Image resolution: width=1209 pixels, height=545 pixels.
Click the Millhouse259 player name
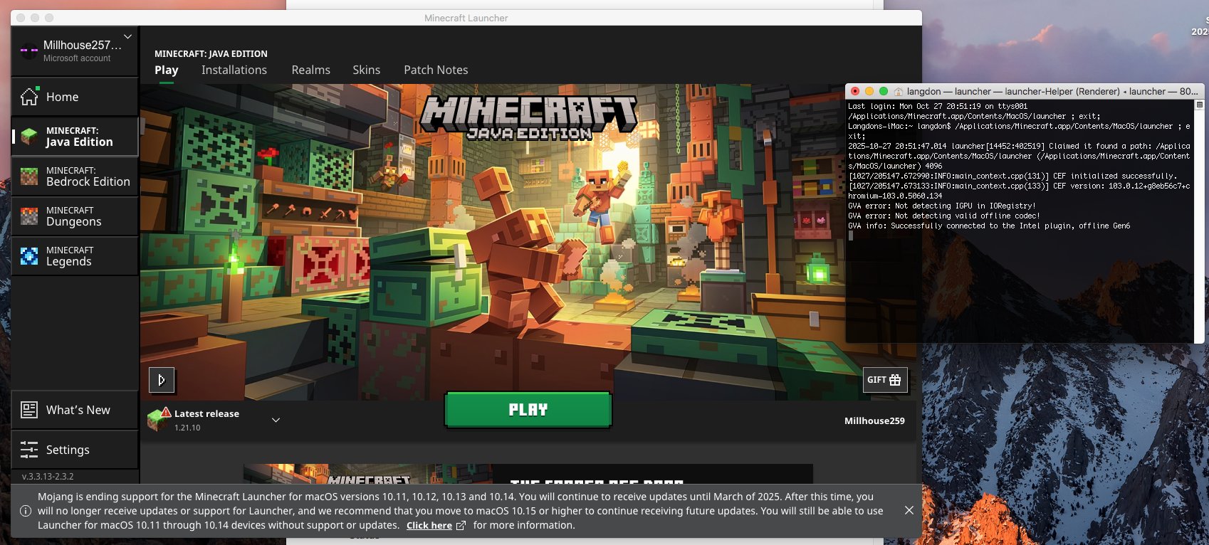tap(874, 420)
